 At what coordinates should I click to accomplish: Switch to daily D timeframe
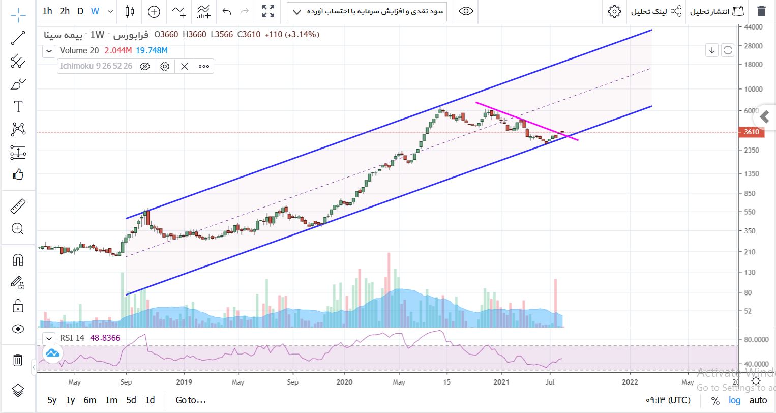click(80, 11)
